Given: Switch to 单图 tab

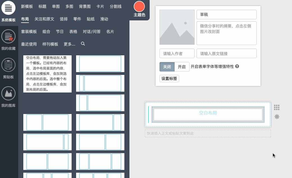Looking at the screenshot, I should [56, 6].
